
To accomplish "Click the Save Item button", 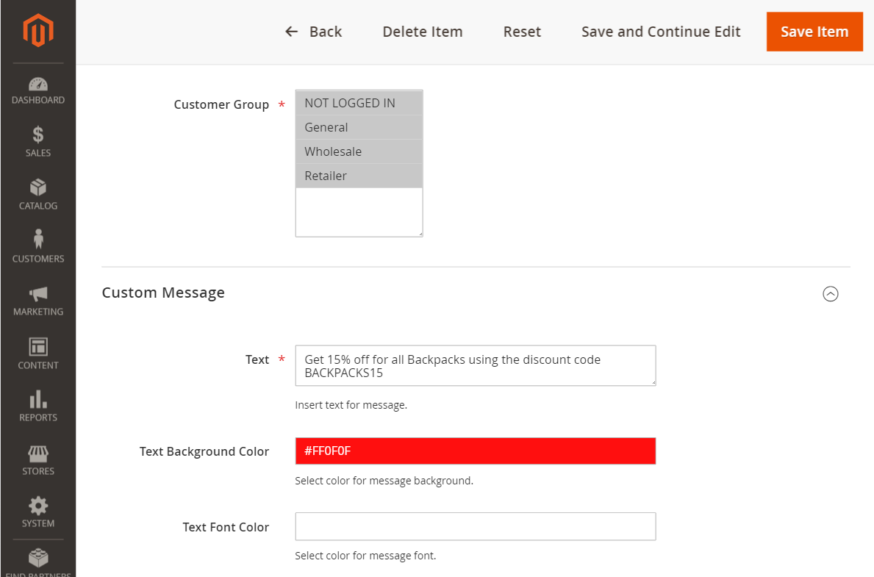I will [x=814, y=32].
